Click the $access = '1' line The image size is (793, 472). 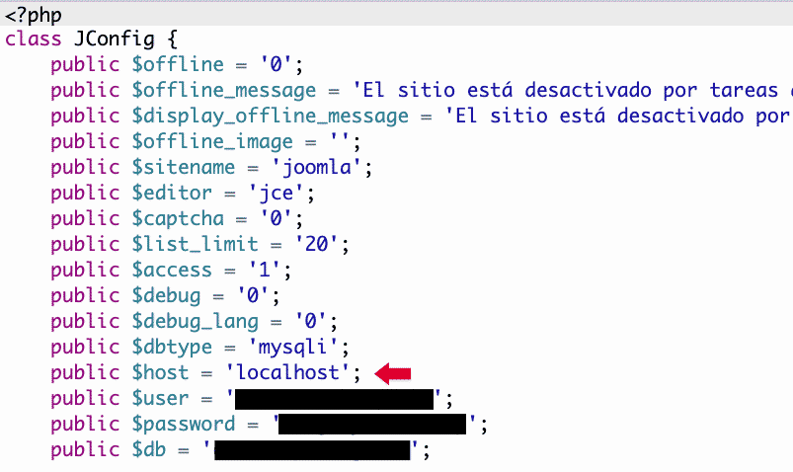tap(171, 271)
